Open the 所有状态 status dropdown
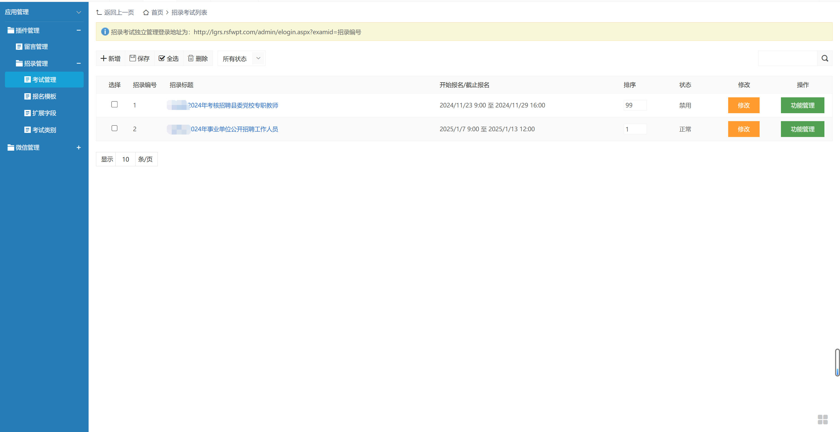Viewport: 840px width, 432px height. [x=241, y=59]
